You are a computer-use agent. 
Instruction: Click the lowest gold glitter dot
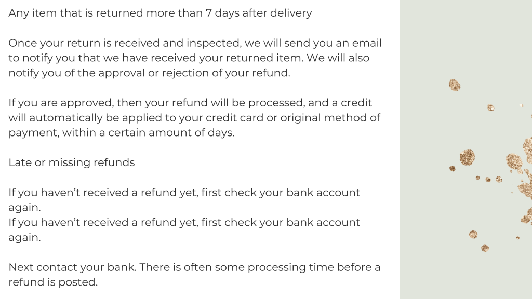point(485,248)
